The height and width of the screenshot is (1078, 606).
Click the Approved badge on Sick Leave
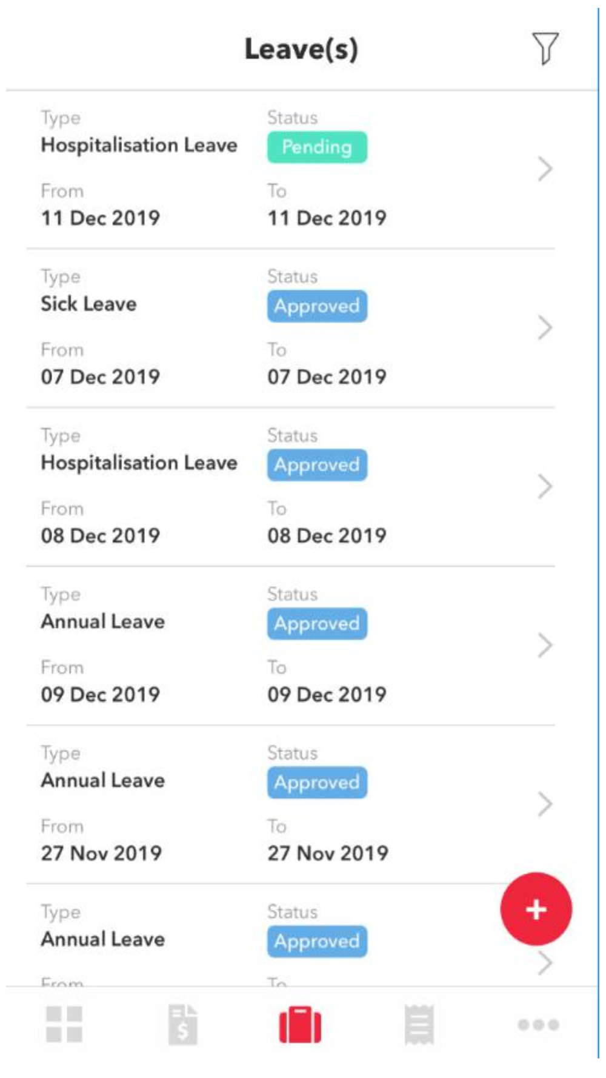click(317, 306)
